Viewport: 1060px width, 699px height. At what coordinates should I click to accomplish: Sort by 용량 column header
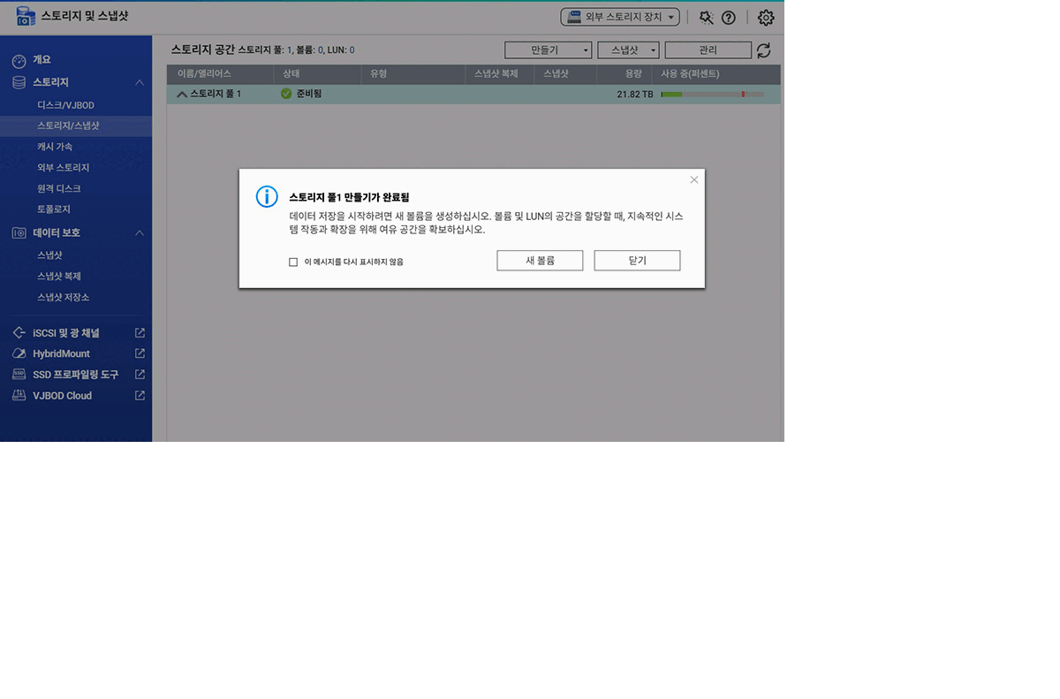click(624, 74)
